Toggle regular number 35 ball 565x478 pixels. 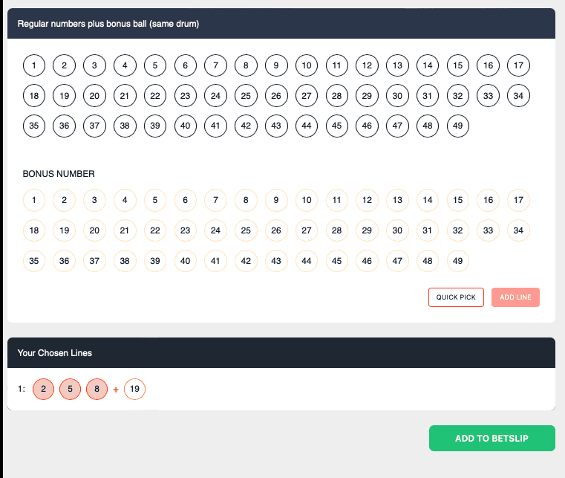pos(34,126)
